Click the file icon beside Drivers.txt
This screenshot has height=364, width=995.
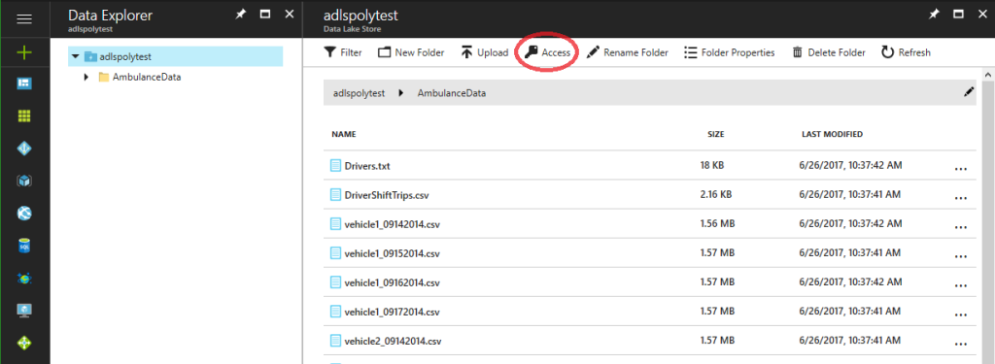[x=335, y=166]
